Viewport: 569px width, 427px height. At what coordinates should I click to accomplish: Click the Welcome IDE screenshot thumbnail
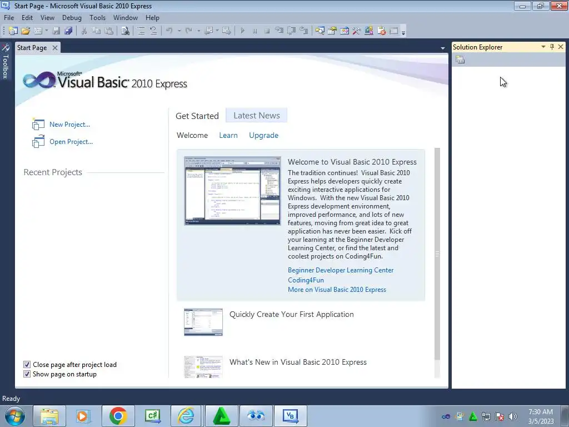pos(233,191)
